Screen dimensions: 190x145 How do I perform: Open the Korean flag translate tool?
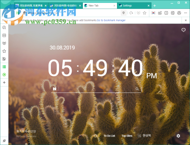pyautogui.click(x=154, y=13)
